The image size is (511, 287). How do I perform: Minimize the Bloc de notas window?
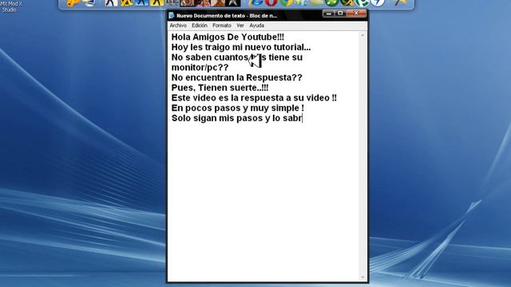[x=329, y=14]
